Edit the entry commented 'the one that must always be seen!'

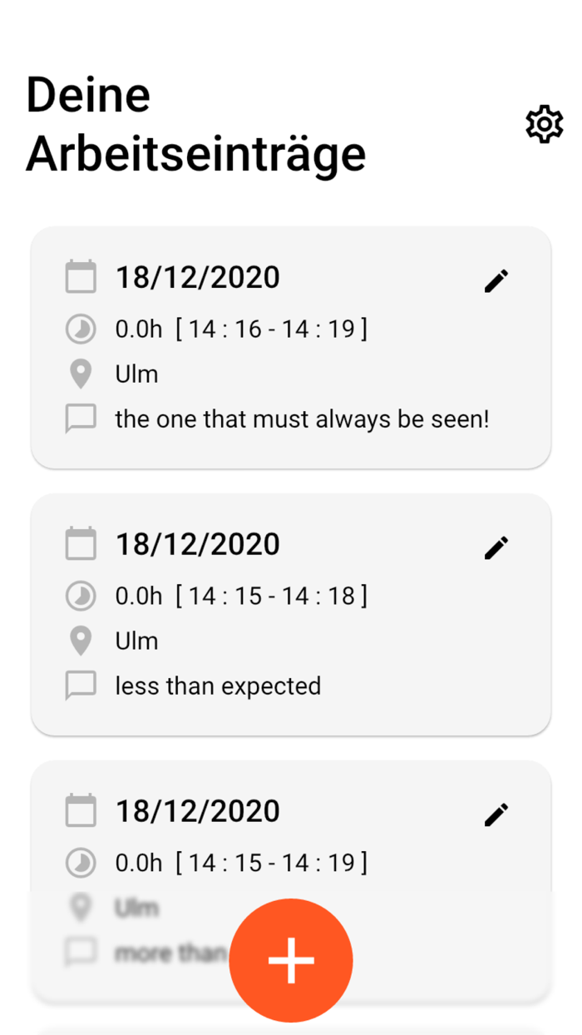496,281
